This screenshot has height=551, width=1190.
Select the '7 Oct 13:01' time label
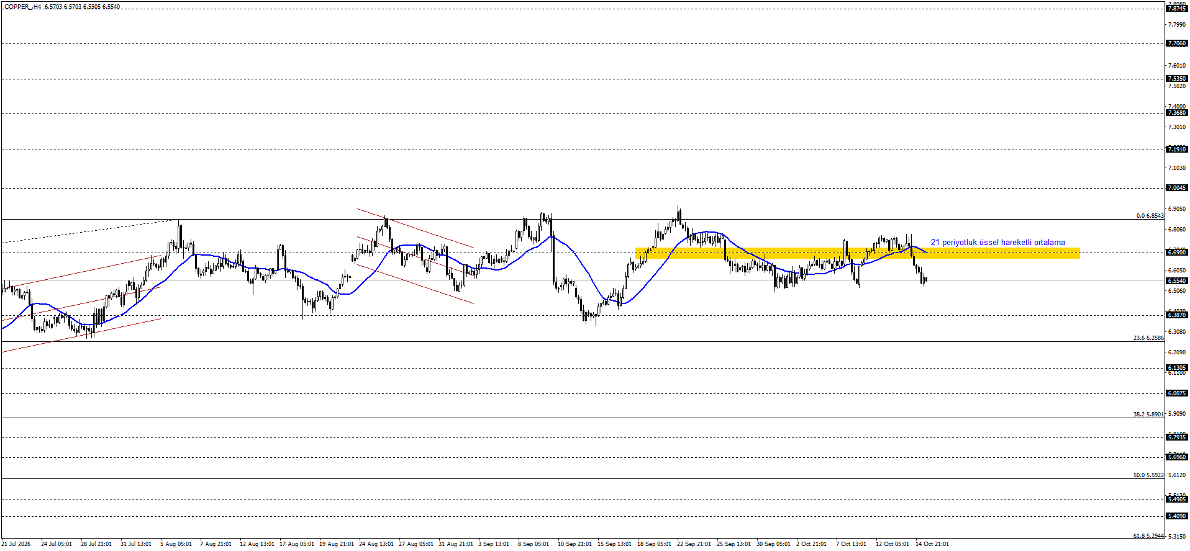click(852, 544)
